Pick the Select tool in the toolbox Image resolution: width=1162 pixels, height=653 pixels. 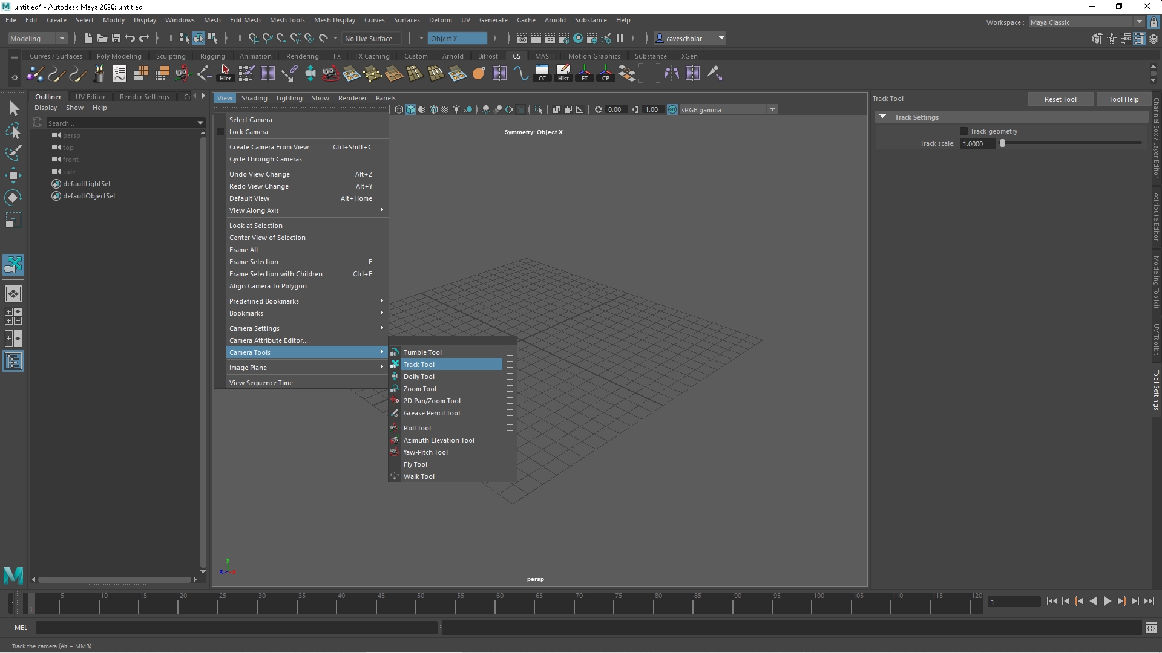[13, 108]
